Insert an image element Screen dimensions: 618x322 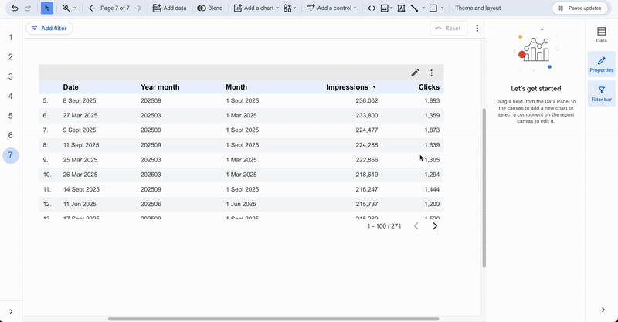click(x=385, y=8)
